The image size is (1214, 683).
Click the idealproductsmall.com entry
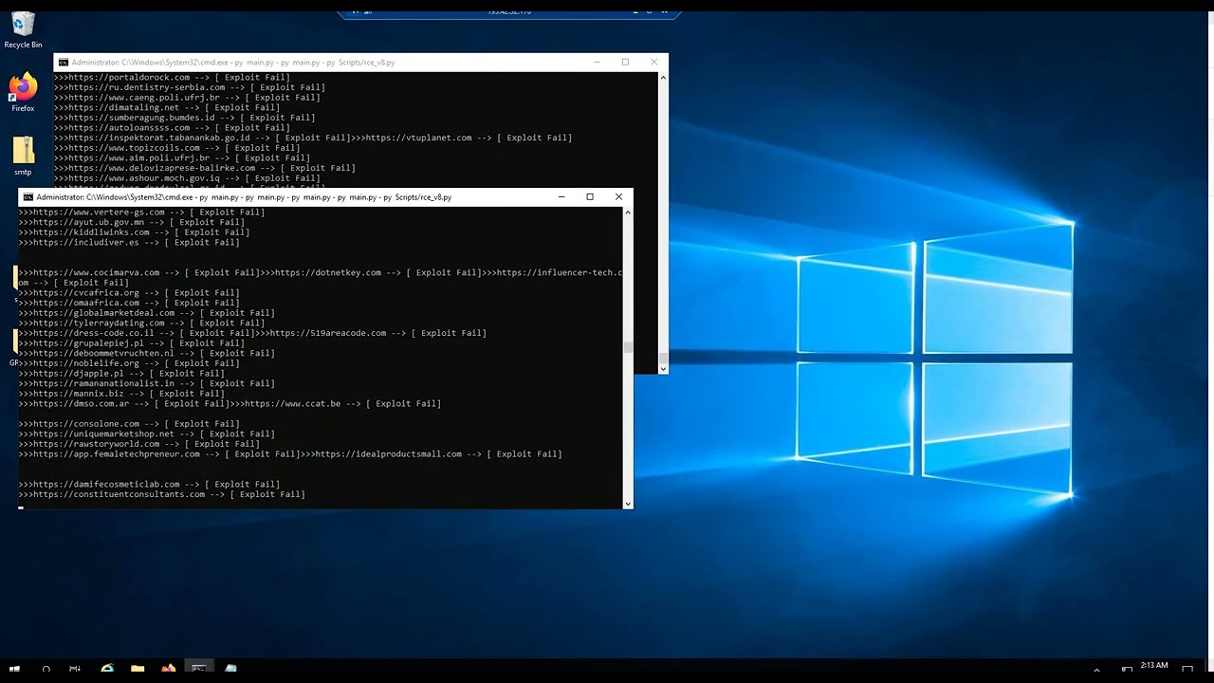tap(431, 453)
